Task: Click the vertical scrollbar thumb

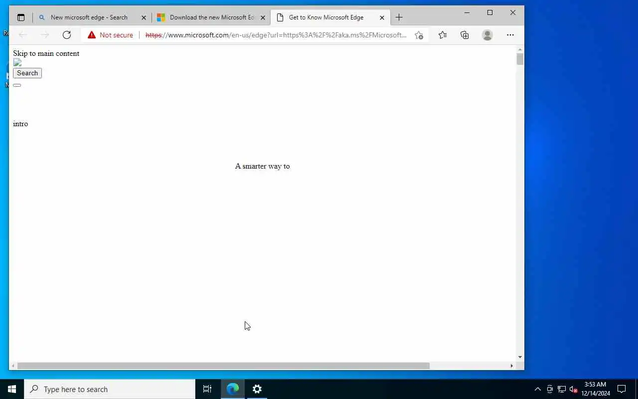Action: [520, 59]
